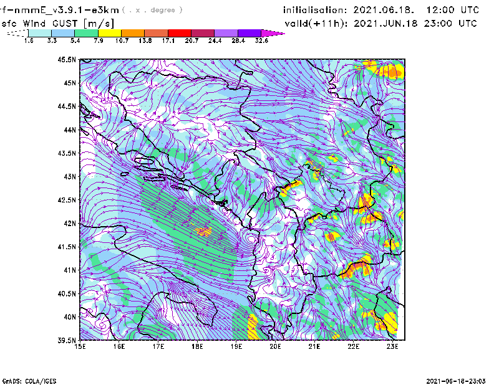Screen dimensions: 499x385
Task: Click the latitude label '44.5N'
Action: coord(67,106)
